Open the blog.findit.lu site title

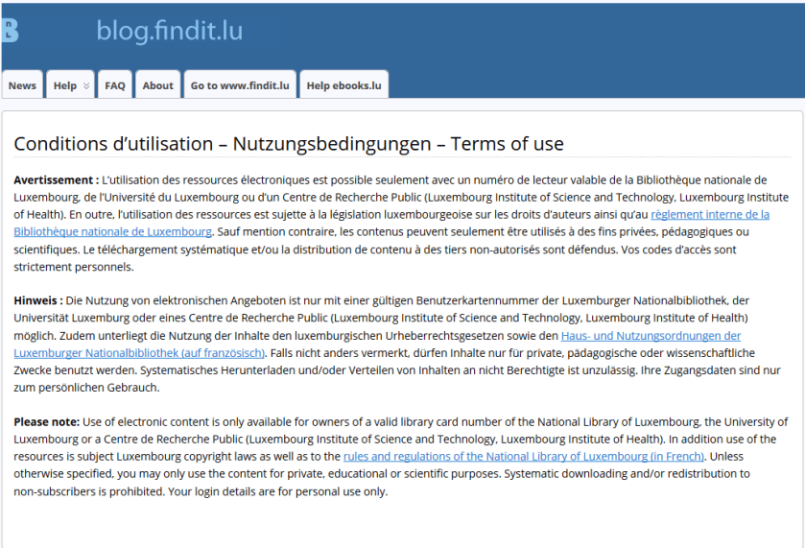pos(169,31)
